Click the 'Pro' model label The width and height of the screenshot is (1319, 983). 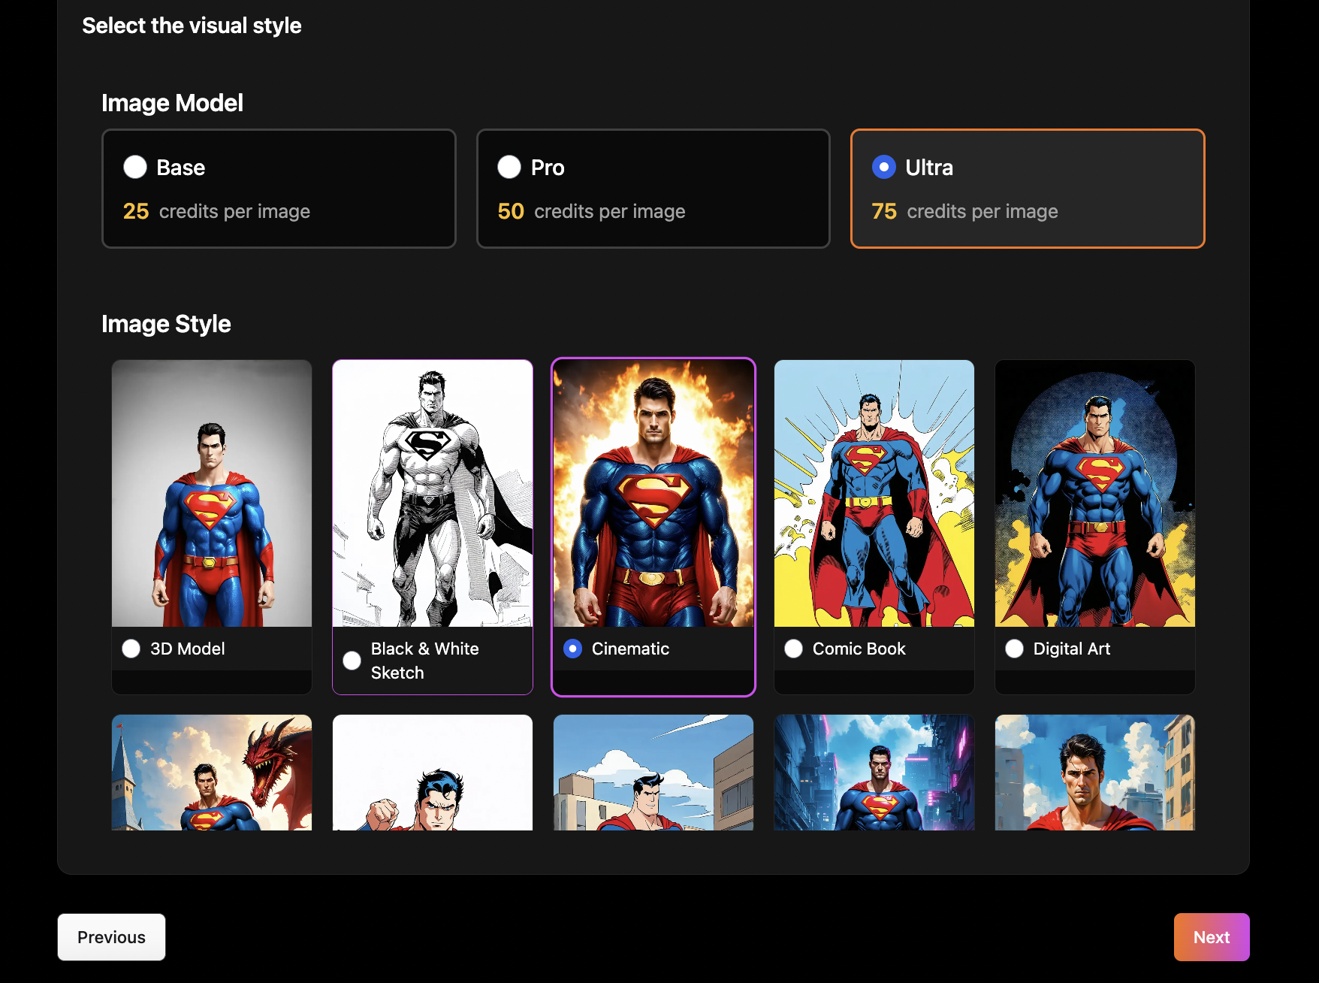pyautogui.click(x=548, y=168)
